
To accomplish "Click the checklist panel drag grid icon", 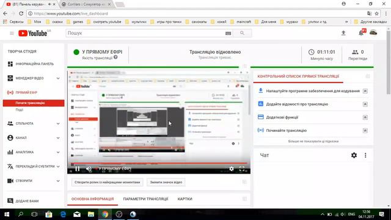I will pos(368,76).
